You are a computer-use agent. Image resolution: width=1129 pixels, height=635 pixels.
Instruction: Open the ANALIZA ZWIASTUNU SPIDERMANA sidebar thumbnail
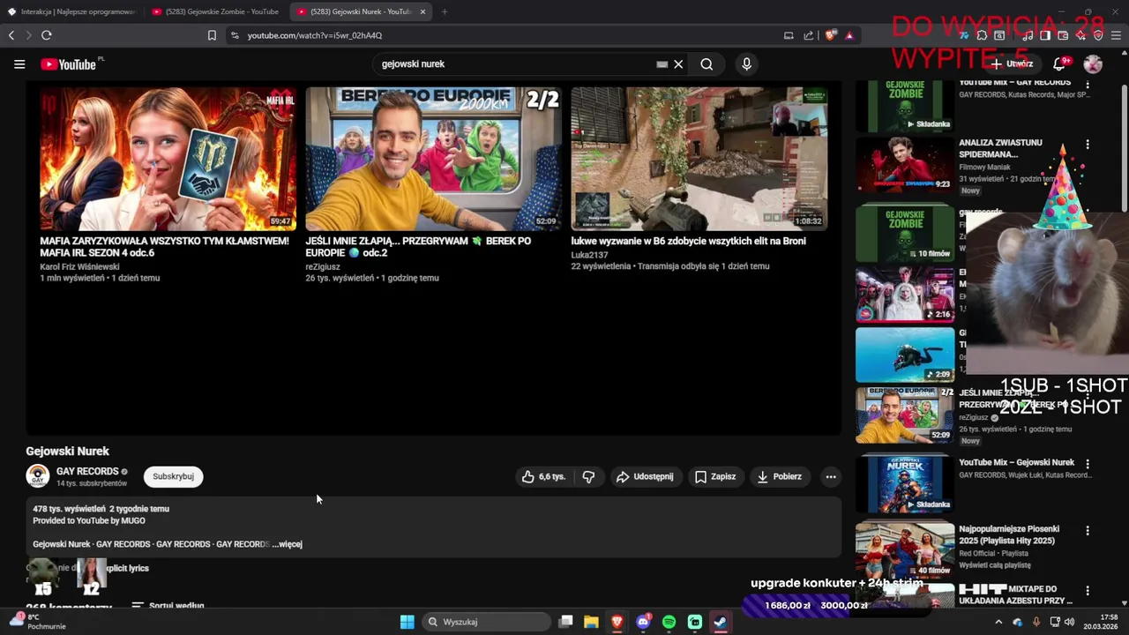(905, 164)
